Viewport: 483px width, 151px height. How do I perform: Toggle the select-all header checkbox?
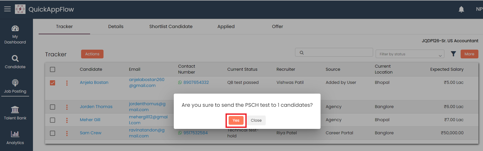click(53, 69)
